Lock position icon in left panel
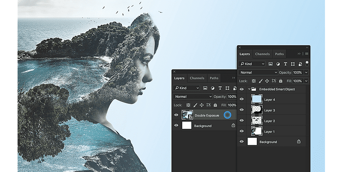Screen dimensions: 343x172 tap(202, 105)
